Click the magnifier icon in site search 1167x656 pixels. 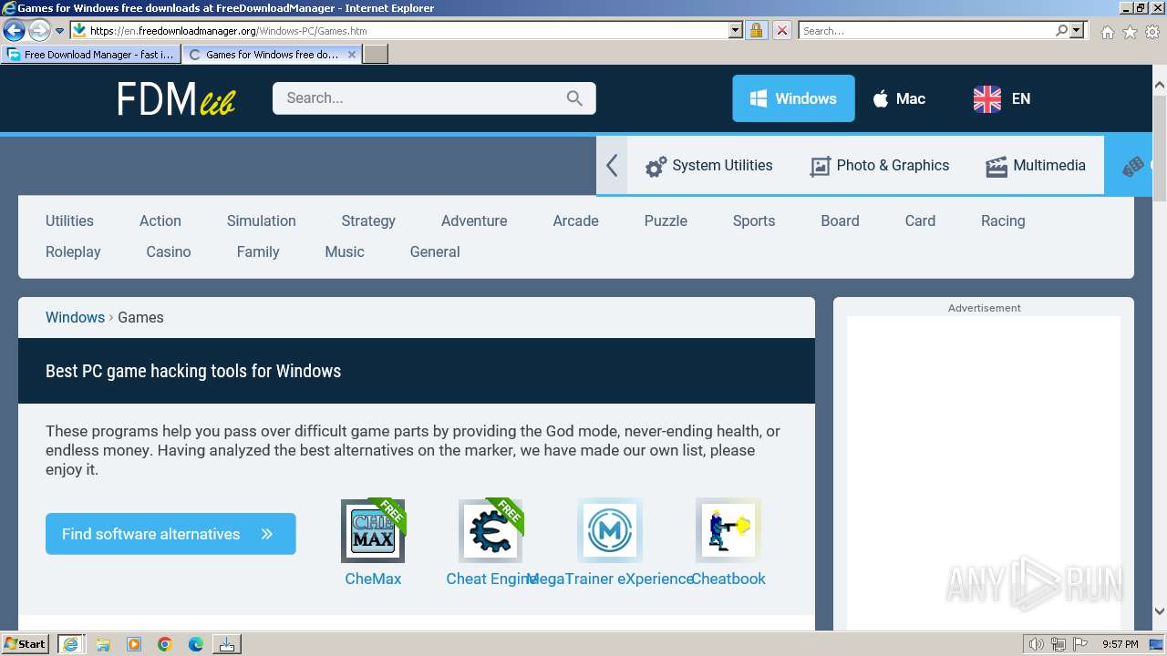tap(574, 98)
